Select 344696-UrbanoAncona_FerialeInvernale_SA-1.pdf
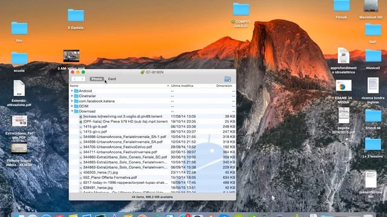The width and height of the screenshot is (387, 217). 152,137
